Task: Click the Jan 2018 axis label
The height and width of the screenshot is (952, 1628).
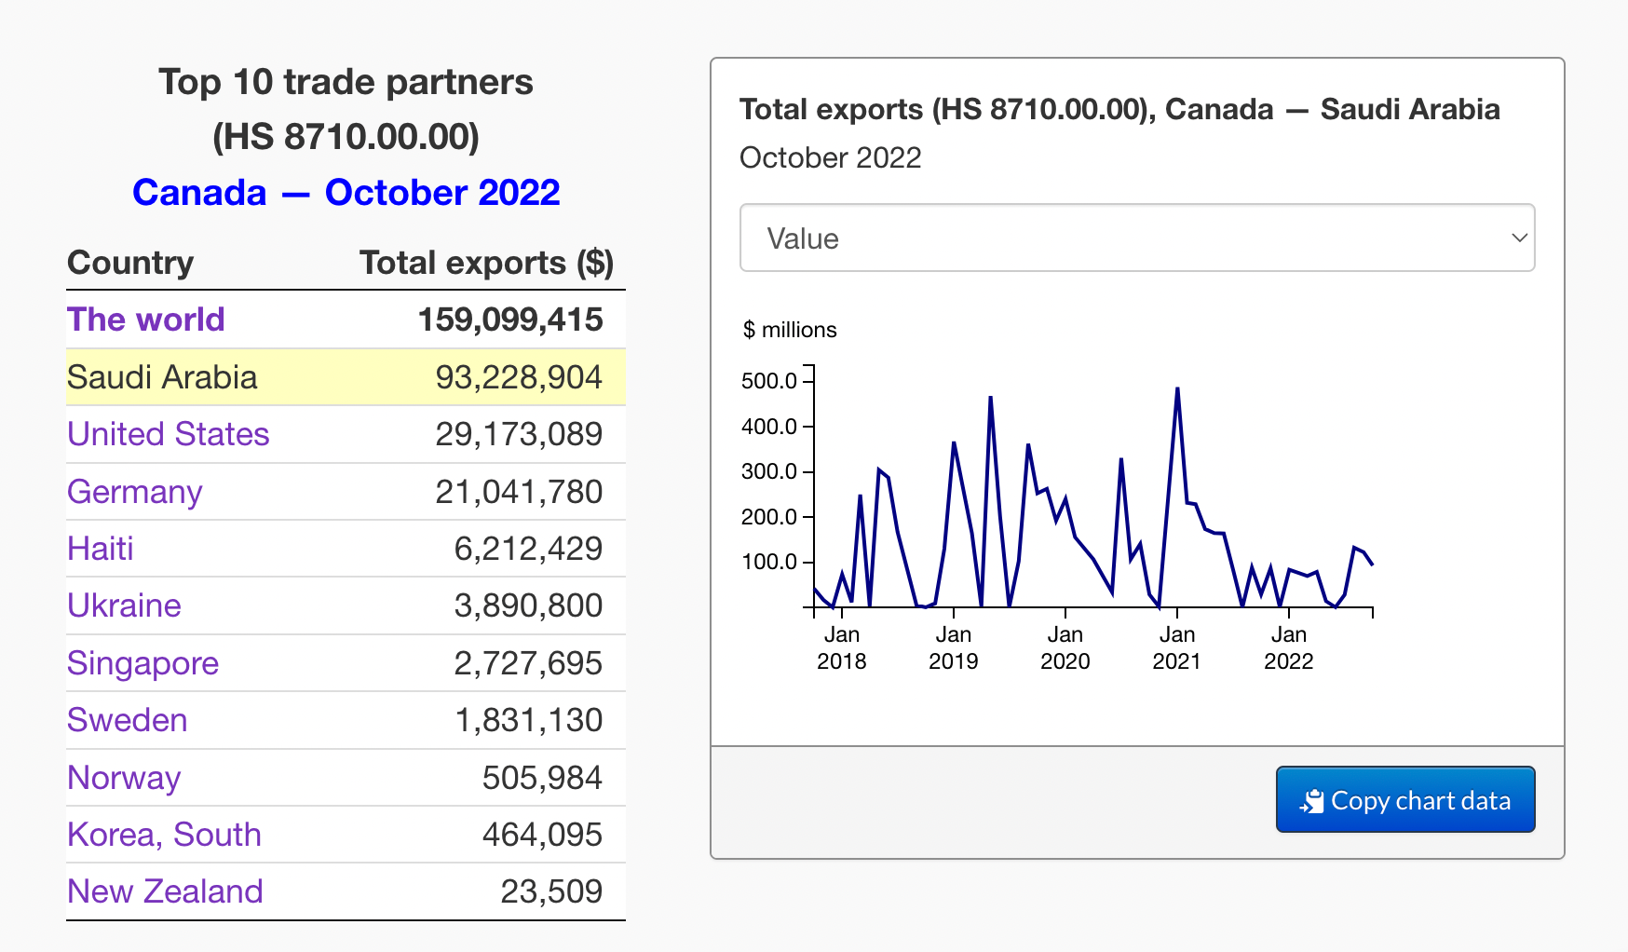Action: 842,647
